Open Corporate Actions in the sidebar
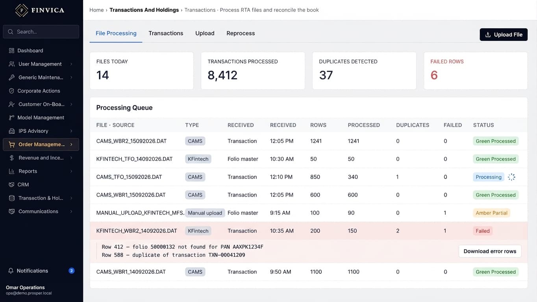The image size is (537, 302). [x=41, y=91]
